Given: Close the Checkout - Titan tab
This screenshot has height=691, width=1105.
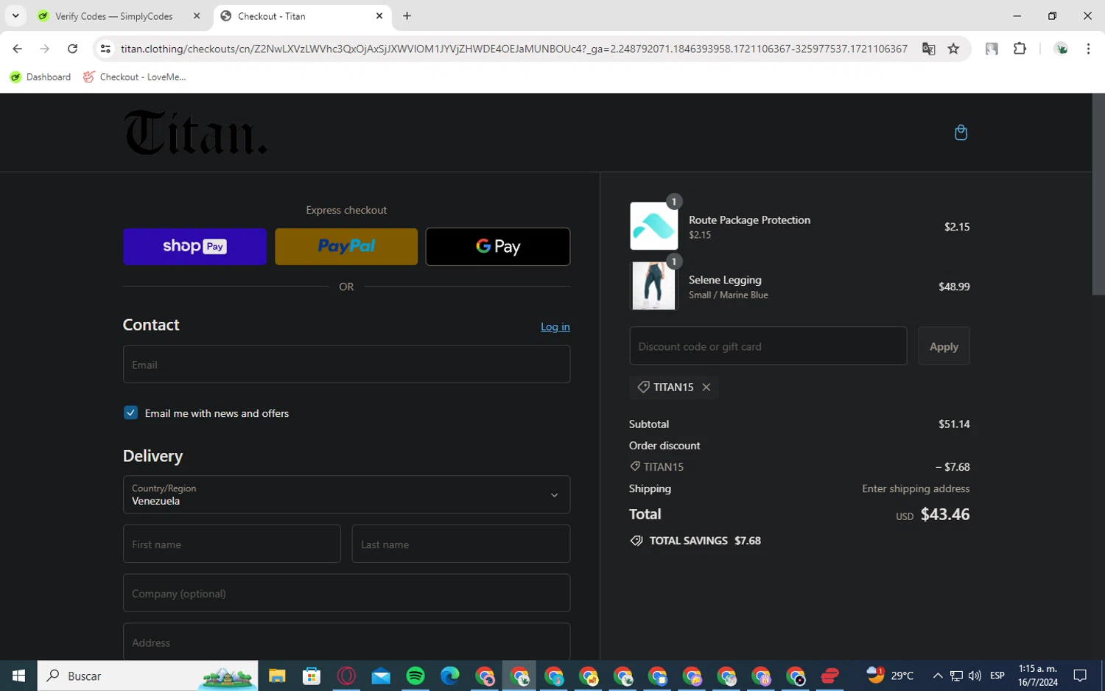Looking at the screenshot, I should 379,15.
